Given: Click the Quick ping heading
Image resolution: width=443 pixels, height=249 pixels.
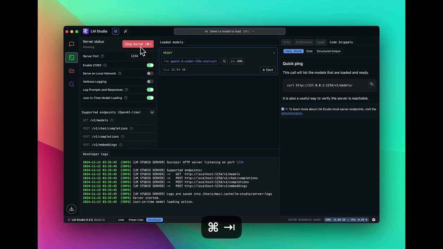Looking at the screenshot, I should point(293,64).
